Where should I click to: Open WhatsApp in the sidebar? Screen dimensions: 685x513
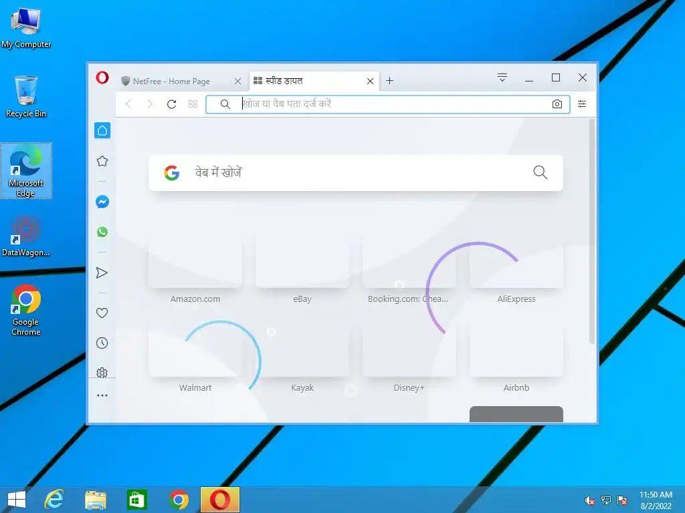[102, 232]
